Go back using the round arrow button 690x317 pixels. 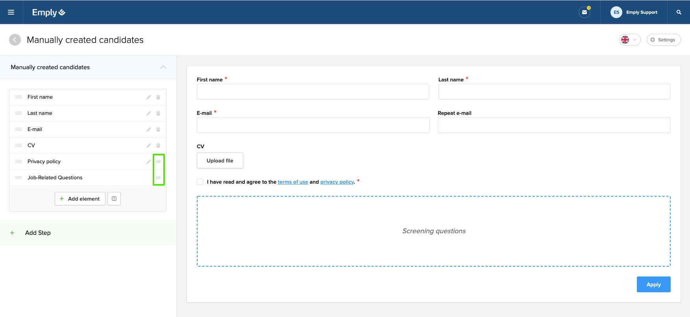(x=15, y=40)
